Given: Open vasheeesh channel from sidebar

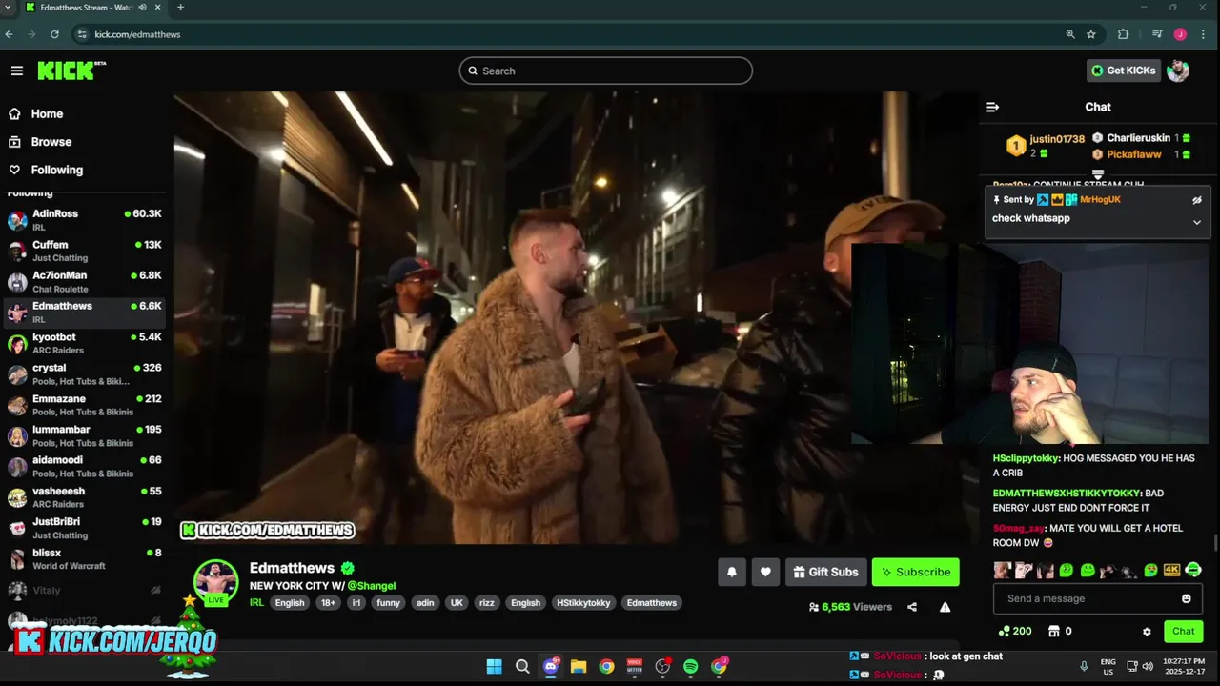Looking at the screenshot, I should point(86,497).
